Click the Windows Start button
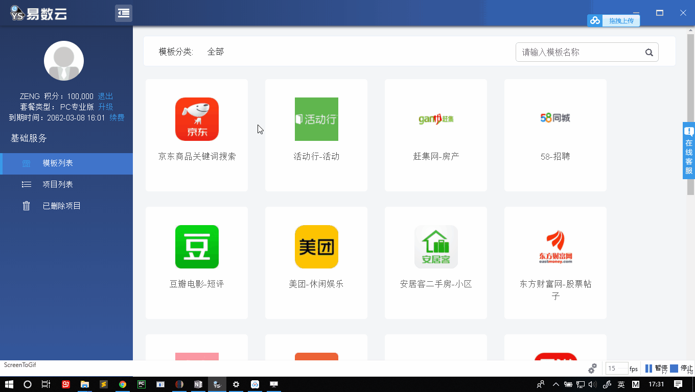 coord(9,384)
